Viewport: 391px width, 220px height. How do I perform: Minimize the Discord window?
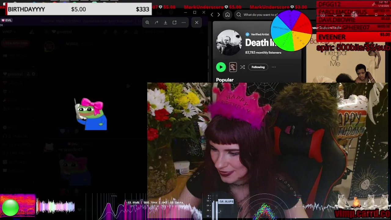[185, 12]
